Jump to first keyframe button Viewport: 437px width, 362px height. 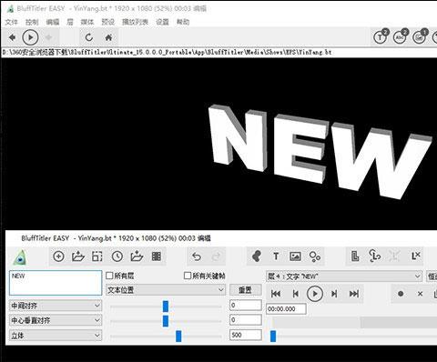276,294
